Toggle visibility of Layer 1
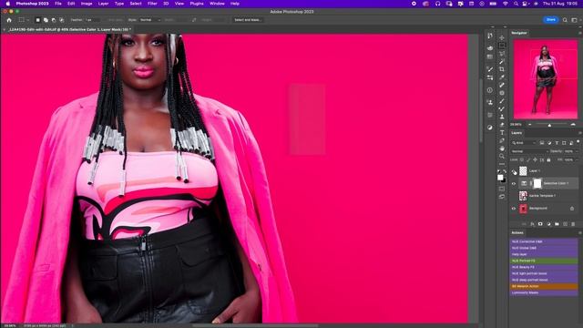This screenshot has width=583, height=328. pos(514,171)
